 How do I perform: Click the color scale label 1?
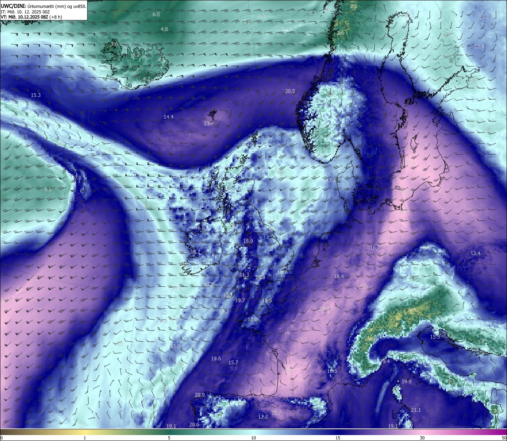click(85, 438)
